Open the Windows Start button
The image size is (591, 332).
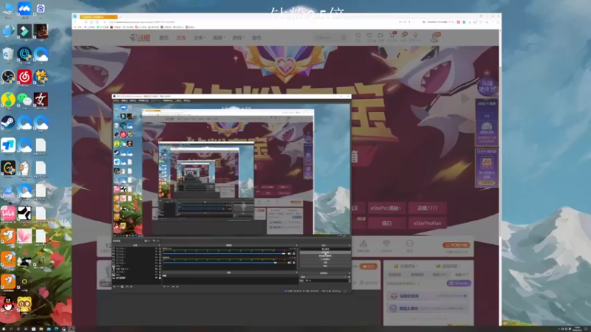pos(3,329)
